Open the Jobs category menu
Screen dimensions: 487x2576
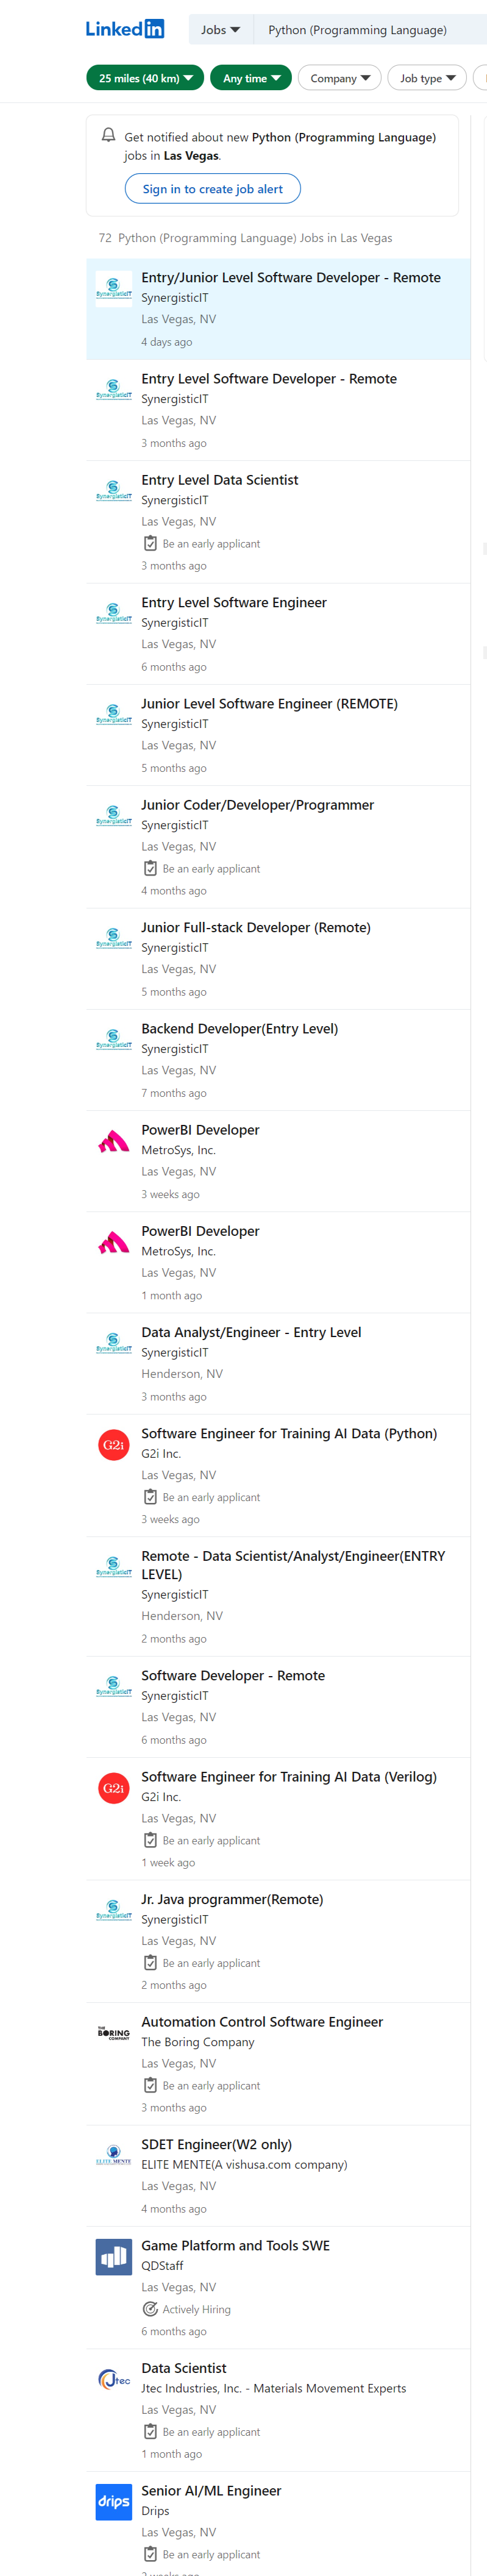pyautogui.click(x=221, y=30)
